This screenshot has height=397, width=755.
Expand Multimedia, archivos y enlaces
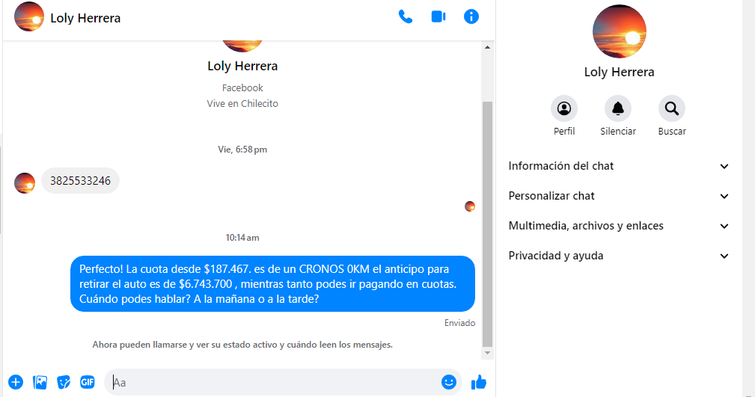pyautogui.click(x=619, y=226)
